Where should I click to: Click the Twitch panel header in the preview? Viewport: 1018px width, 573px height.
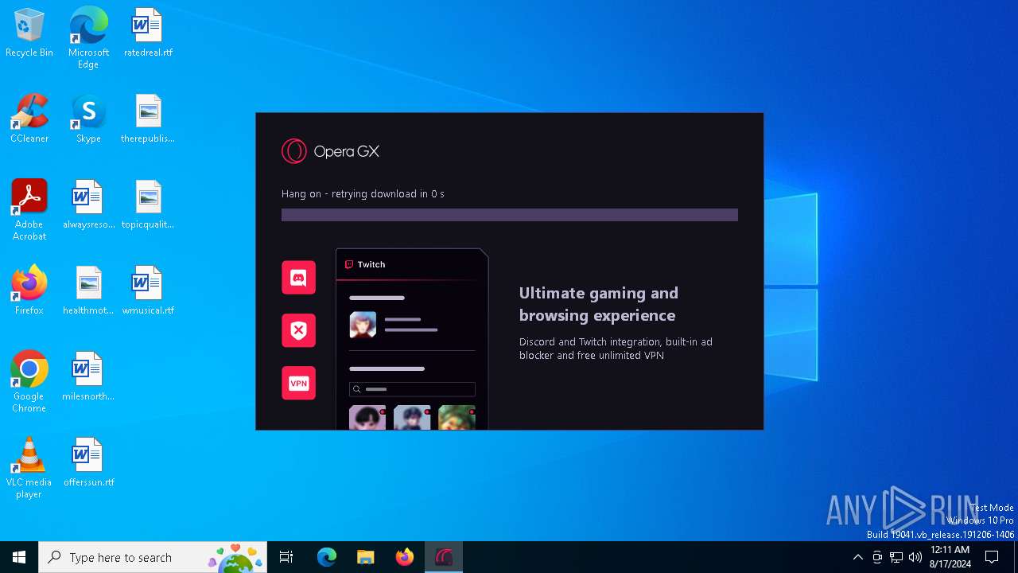[x=412, y=264]
